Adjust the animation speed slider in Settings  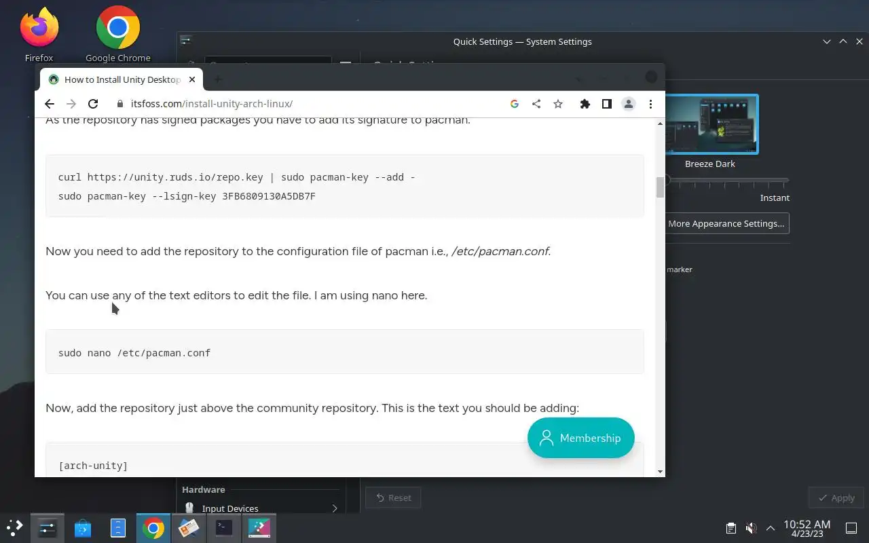click(726, 181)
